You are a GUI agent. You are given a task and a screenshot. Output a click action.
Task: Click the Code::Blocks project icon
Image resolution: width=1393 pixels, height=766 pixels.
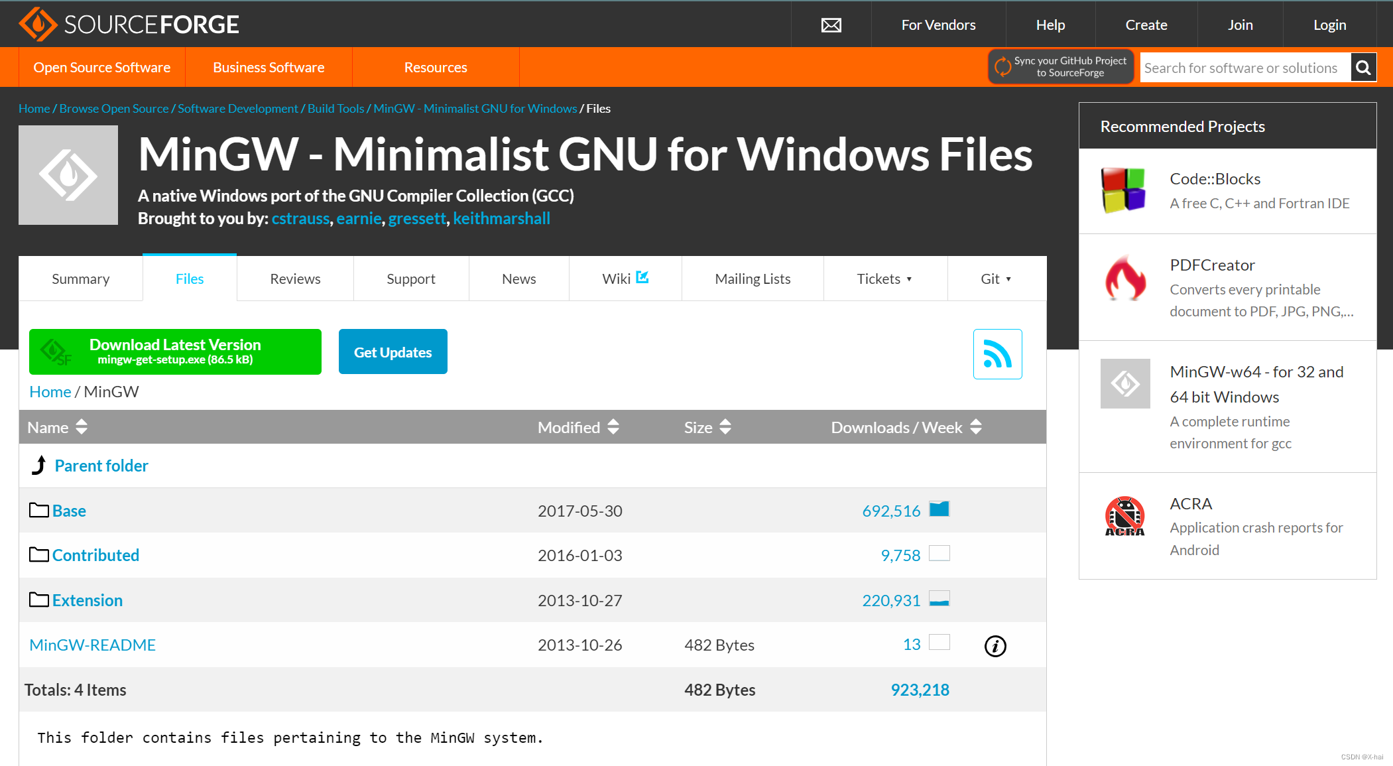tap(1123, 190)
